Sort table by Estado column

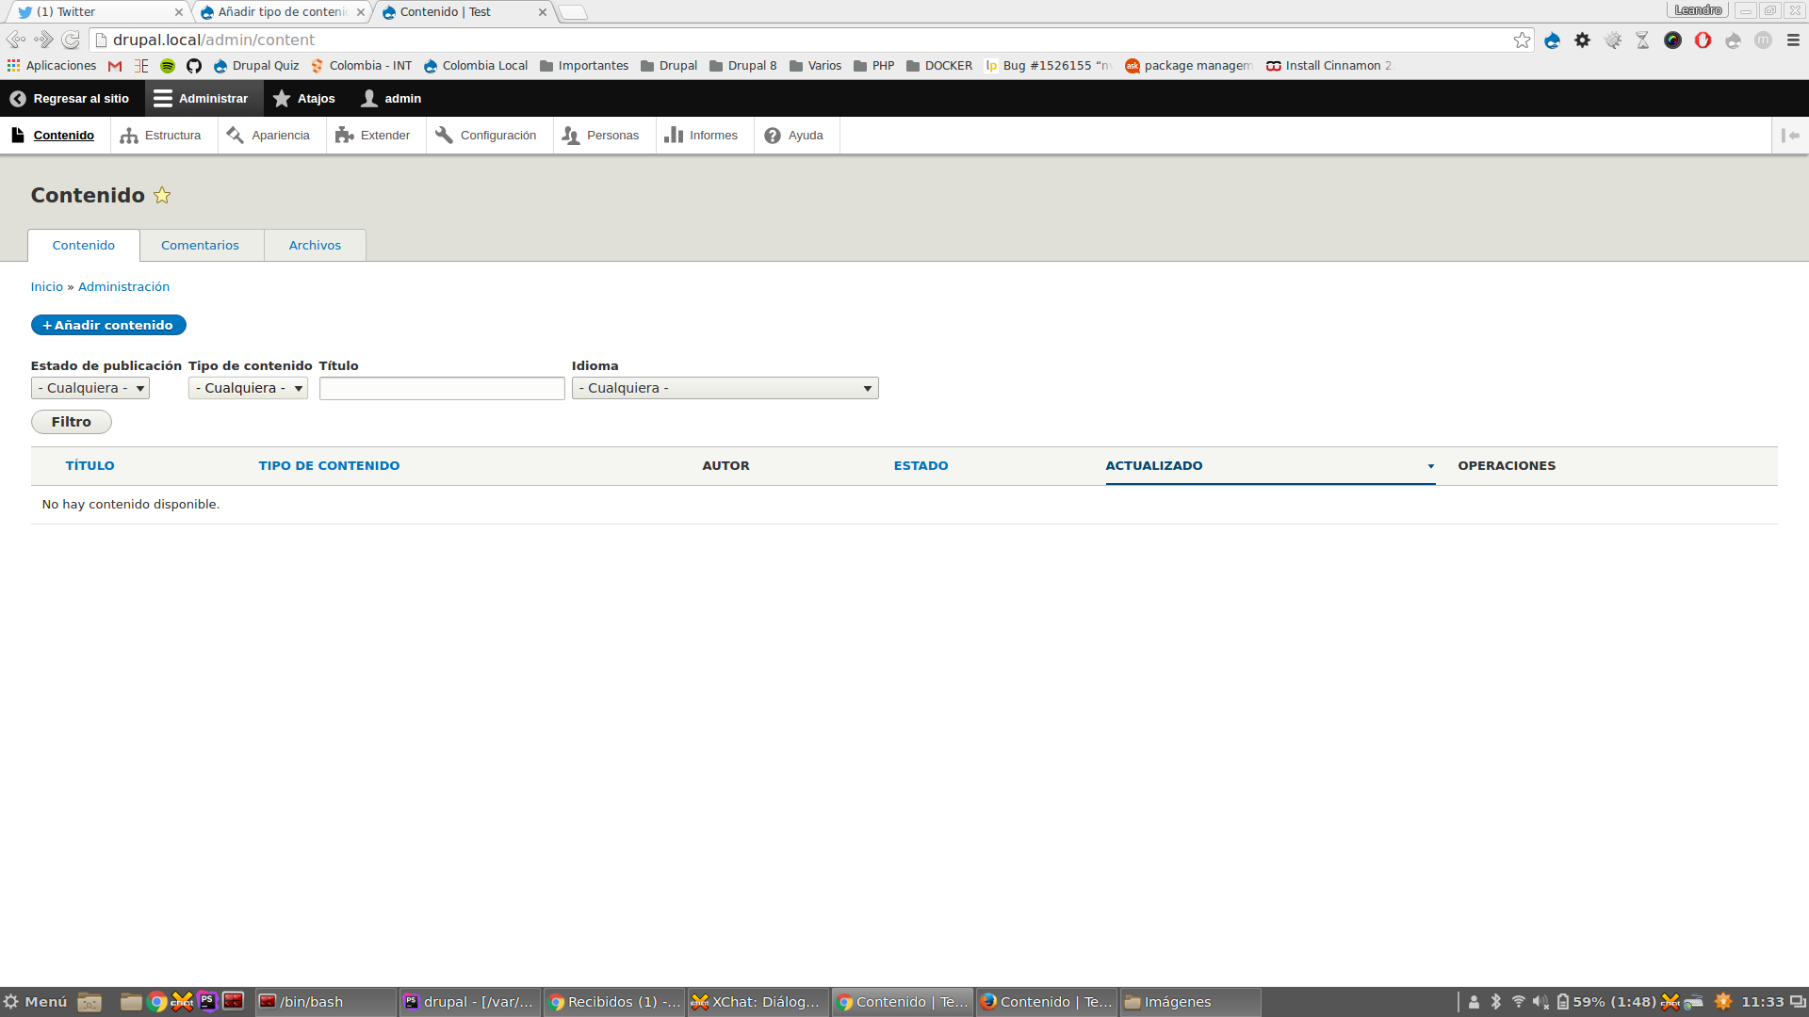921,466
